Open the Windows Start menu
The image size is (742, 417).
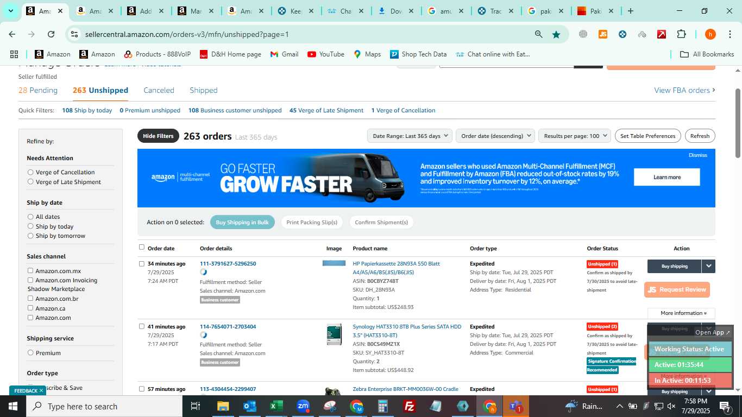coord(12,406)
